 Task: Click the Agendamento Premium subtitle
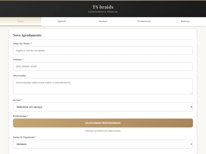[103, 12]
